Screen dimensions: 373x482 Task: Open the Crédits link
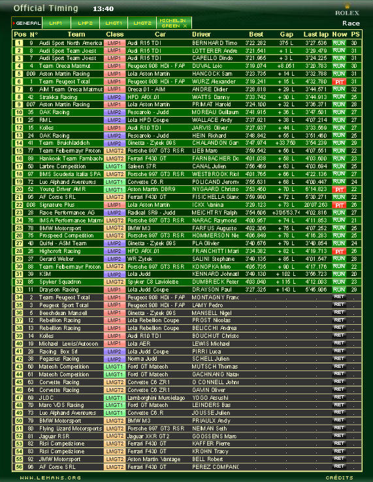coord(340,477)
